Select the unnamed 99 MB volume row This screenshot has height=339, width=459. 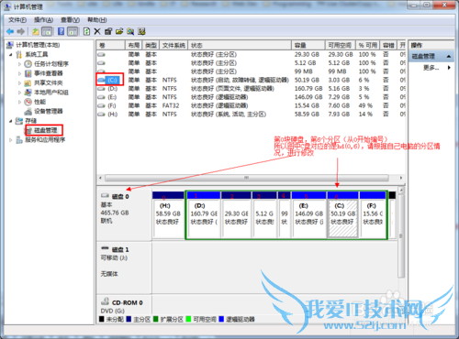coord(251,71)
